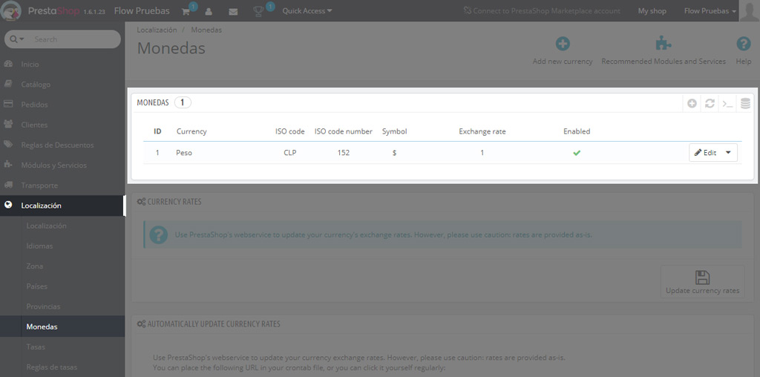Edit the Peso currency
Viewport: 760px width, 377px height.
tap(705, 152)
